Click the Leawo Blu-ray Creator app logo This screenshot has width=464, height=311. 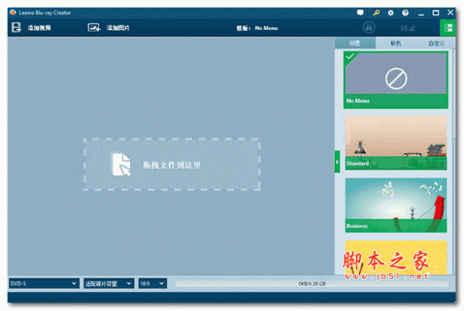(12, 12)
